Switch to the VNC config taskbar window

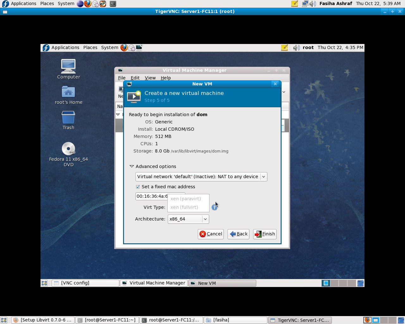pos(85,283)
